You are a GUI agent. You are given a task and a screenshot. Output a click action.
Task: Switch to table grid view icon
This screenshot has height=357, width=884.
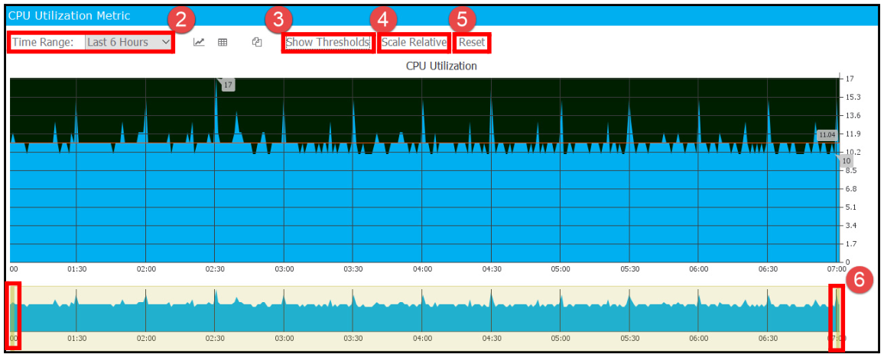[223, 42]
